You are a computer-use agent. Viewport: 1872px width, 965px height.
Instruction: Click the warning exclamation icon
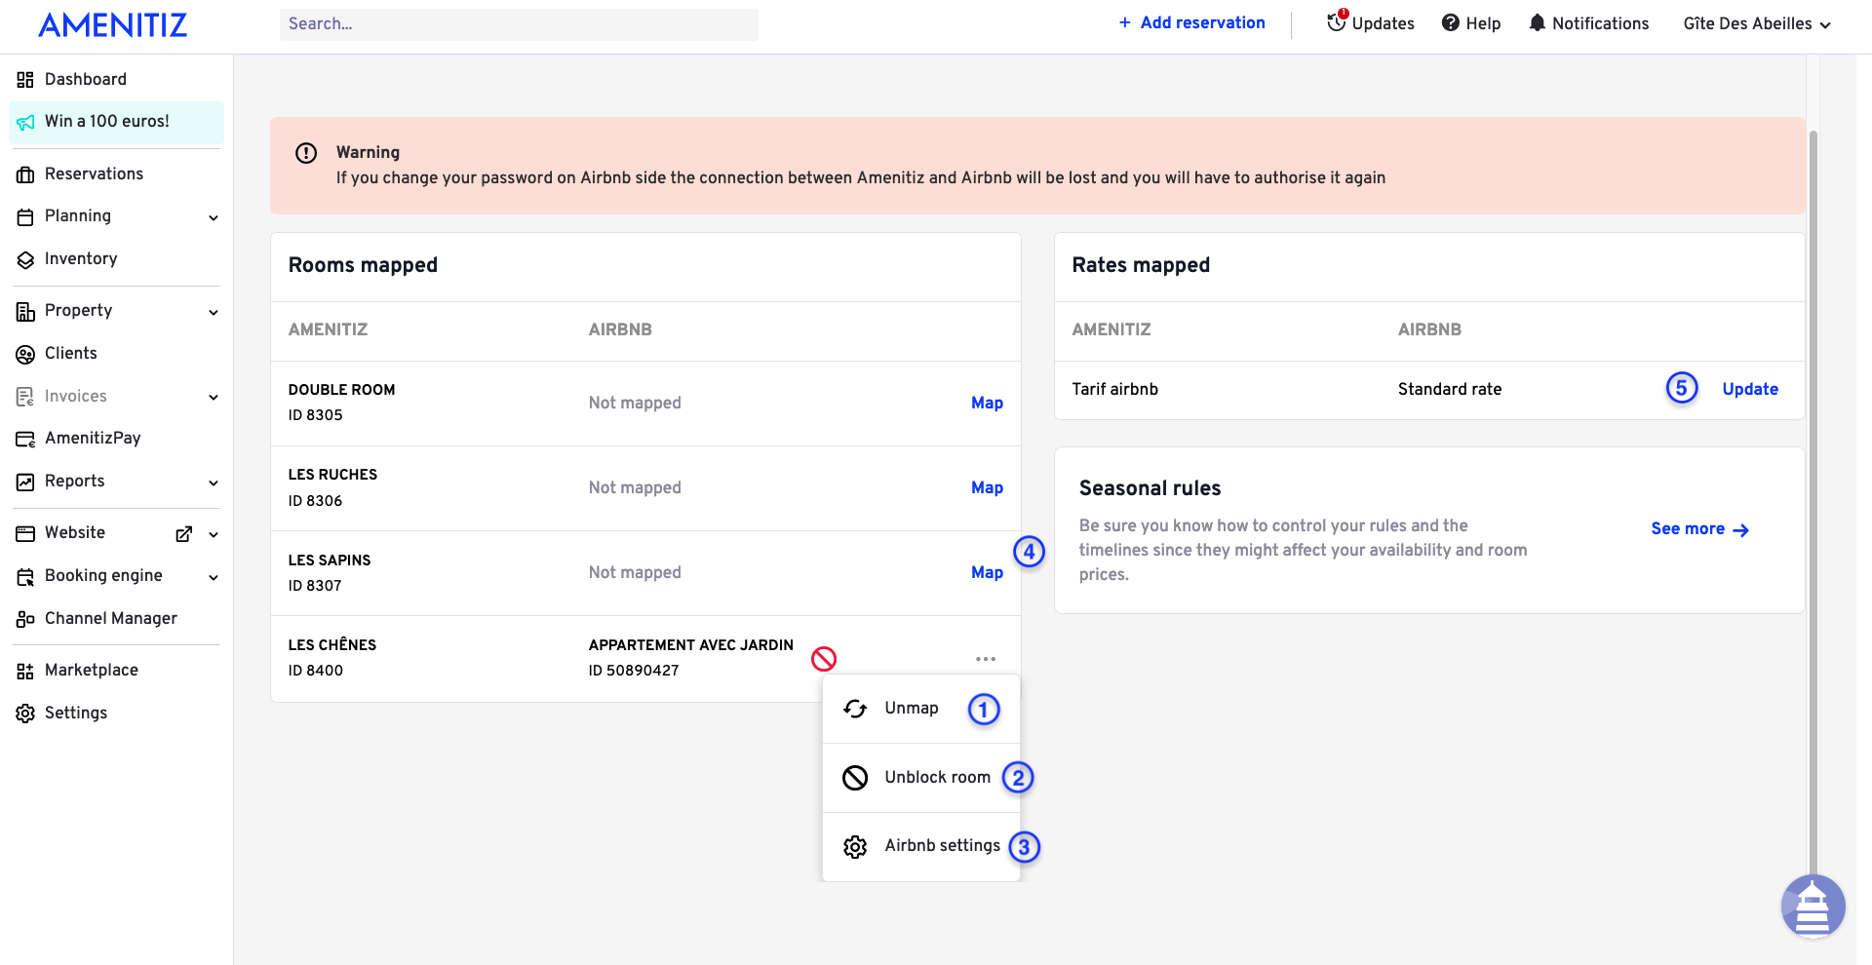pyautogui.click(x=306, y=153)
